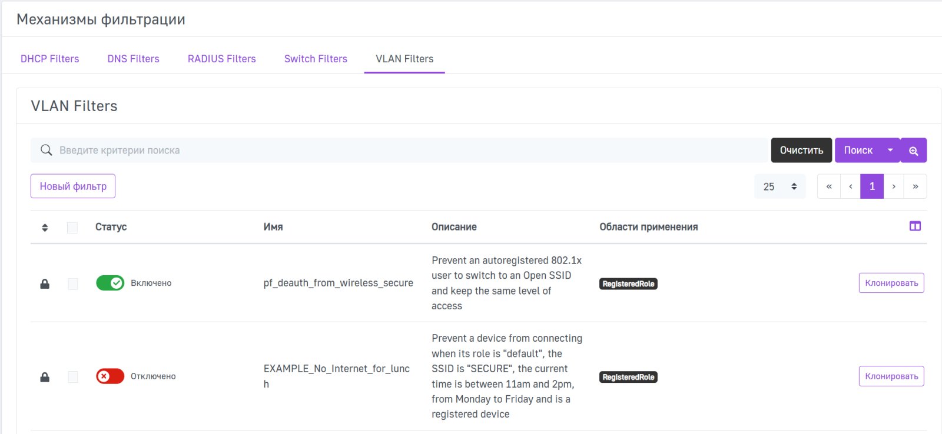
Task: Click lock icon of pf_deauth_from_wireless_secure row
Action: pyautogui.click(x=45, y=284)
